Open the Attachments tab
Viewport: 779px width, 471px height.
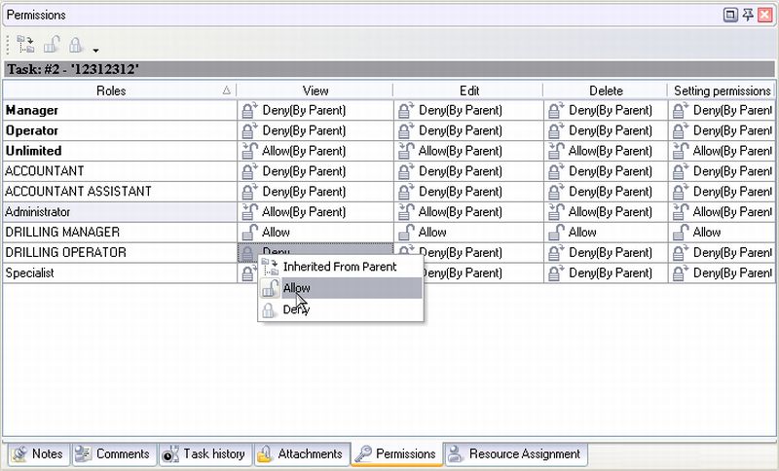point(300,454)
